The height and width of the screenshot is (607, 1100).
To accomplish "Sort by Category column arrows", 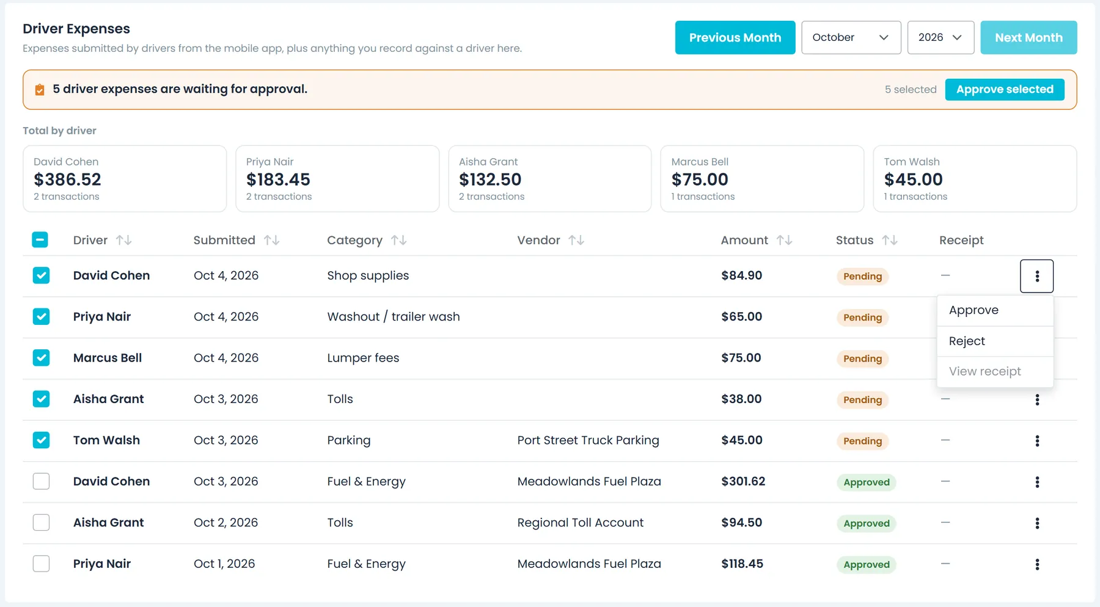I will tap(399, 240).
